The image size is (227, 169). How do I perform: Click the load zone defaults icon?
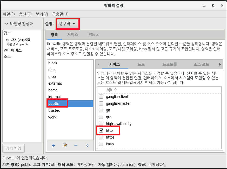point(87,145)
